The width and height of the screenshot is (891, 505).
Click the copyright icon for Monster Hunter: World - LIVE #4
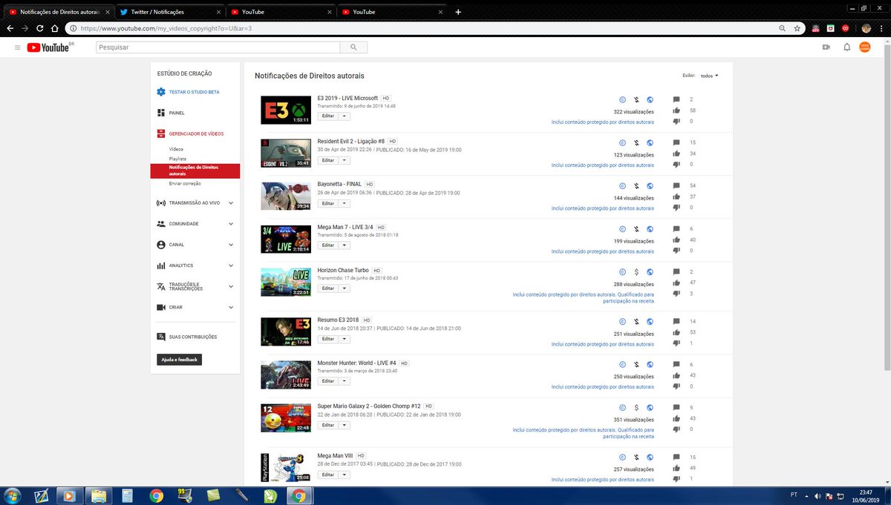[623, 364]
